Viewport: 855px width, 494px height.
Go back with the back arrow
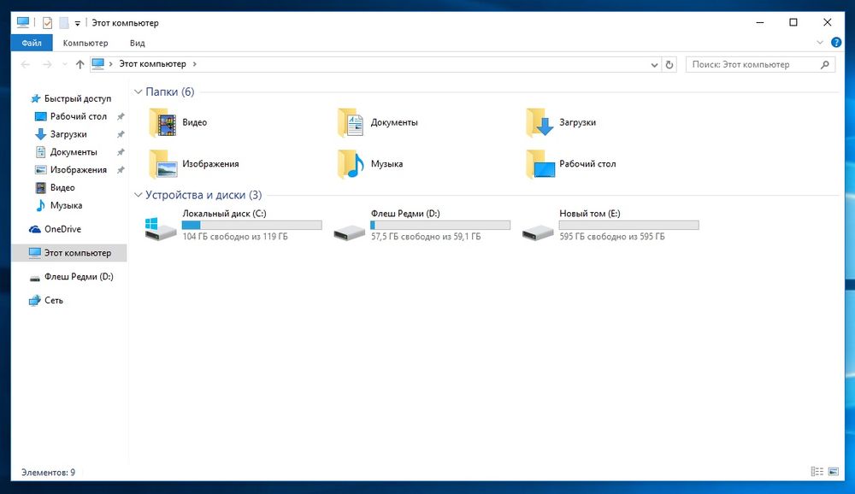pos(26,64)
